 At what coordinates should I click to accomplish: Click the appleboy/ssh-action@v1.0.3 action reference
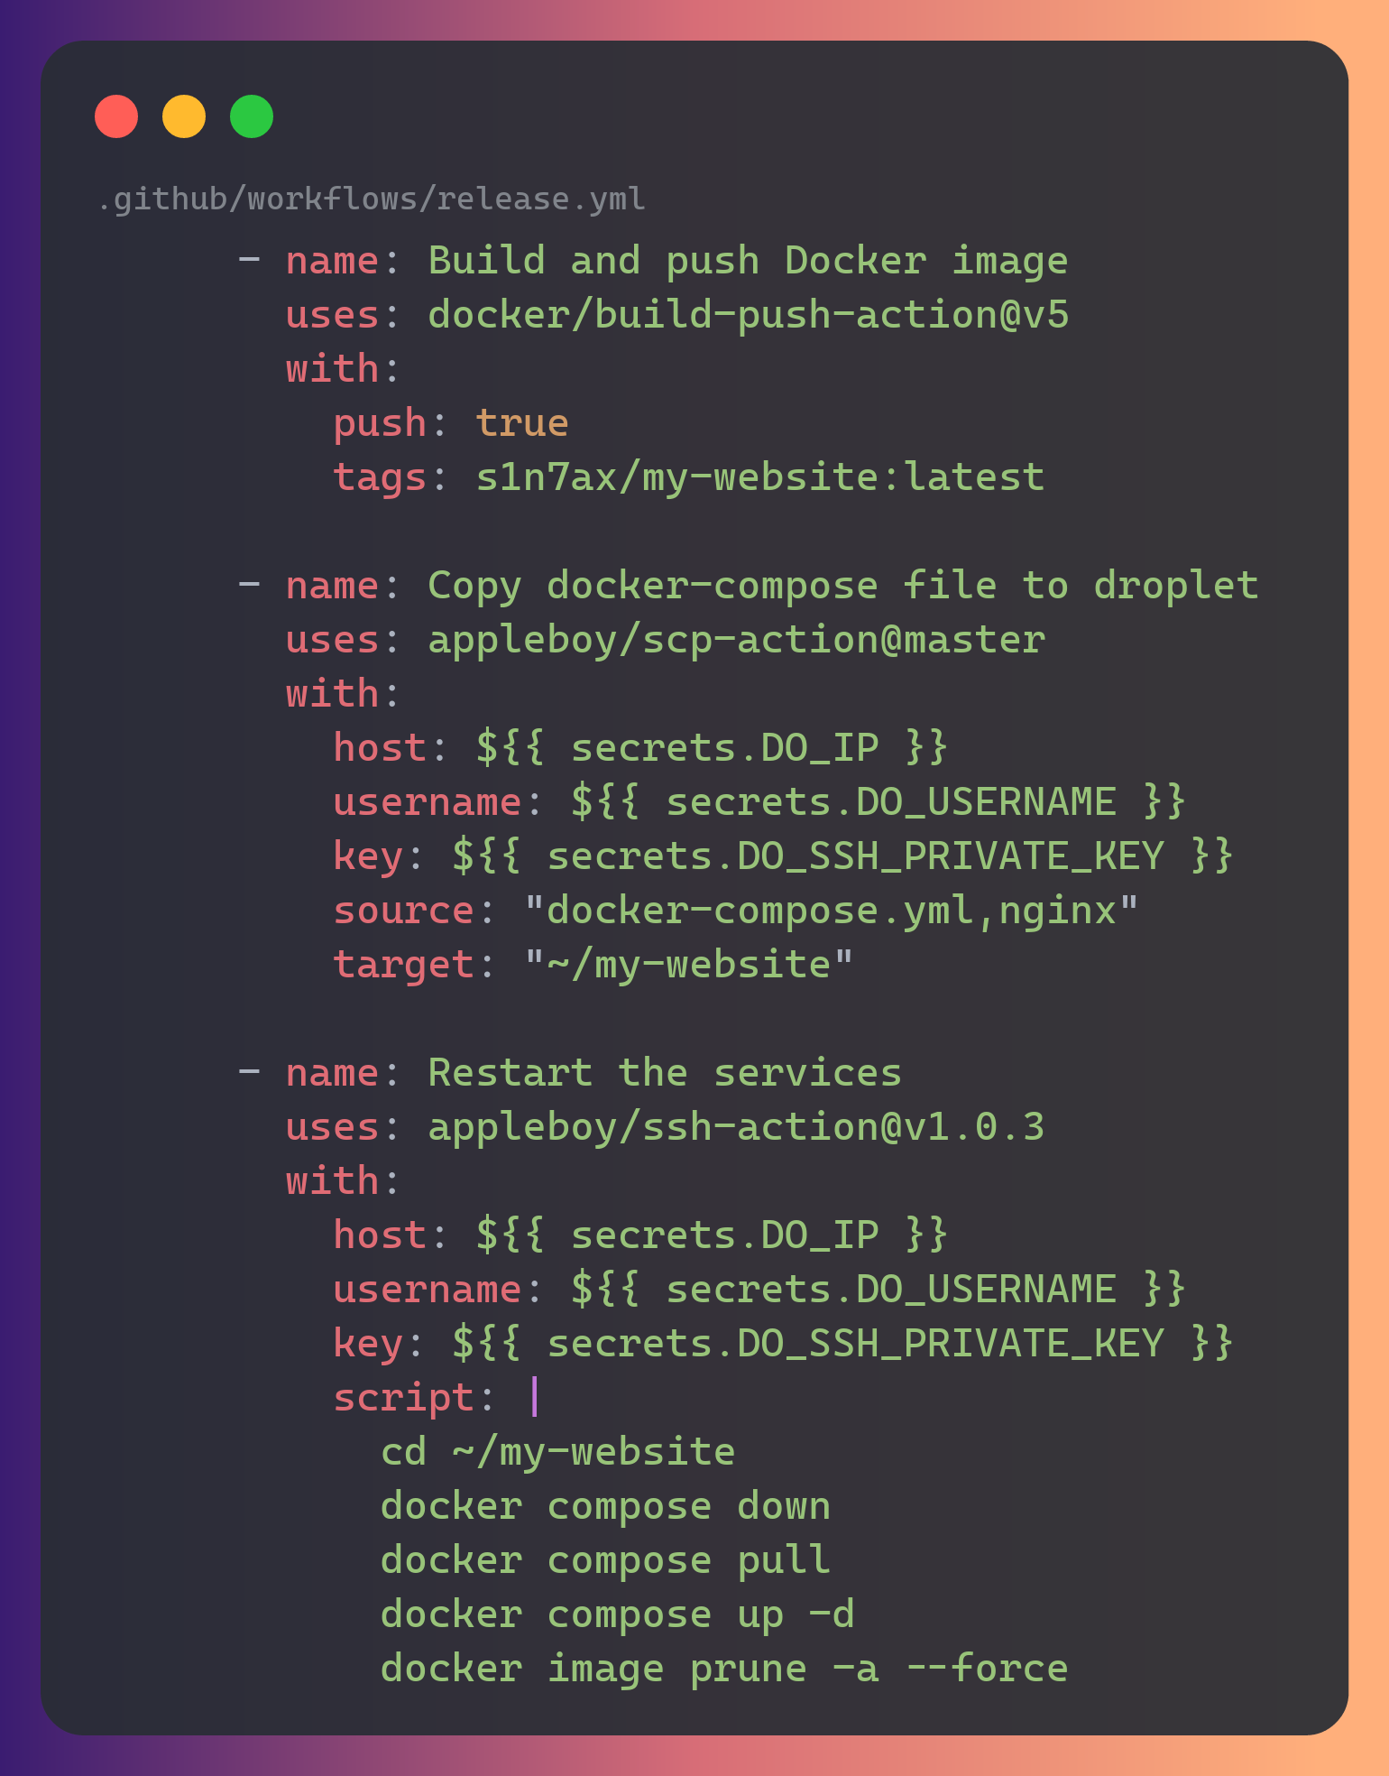point(736,1127)
